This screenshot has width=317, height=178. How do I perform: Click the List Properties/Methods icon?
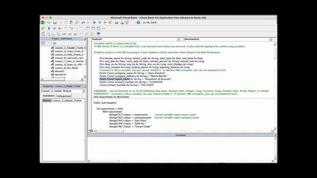(43, 34)
